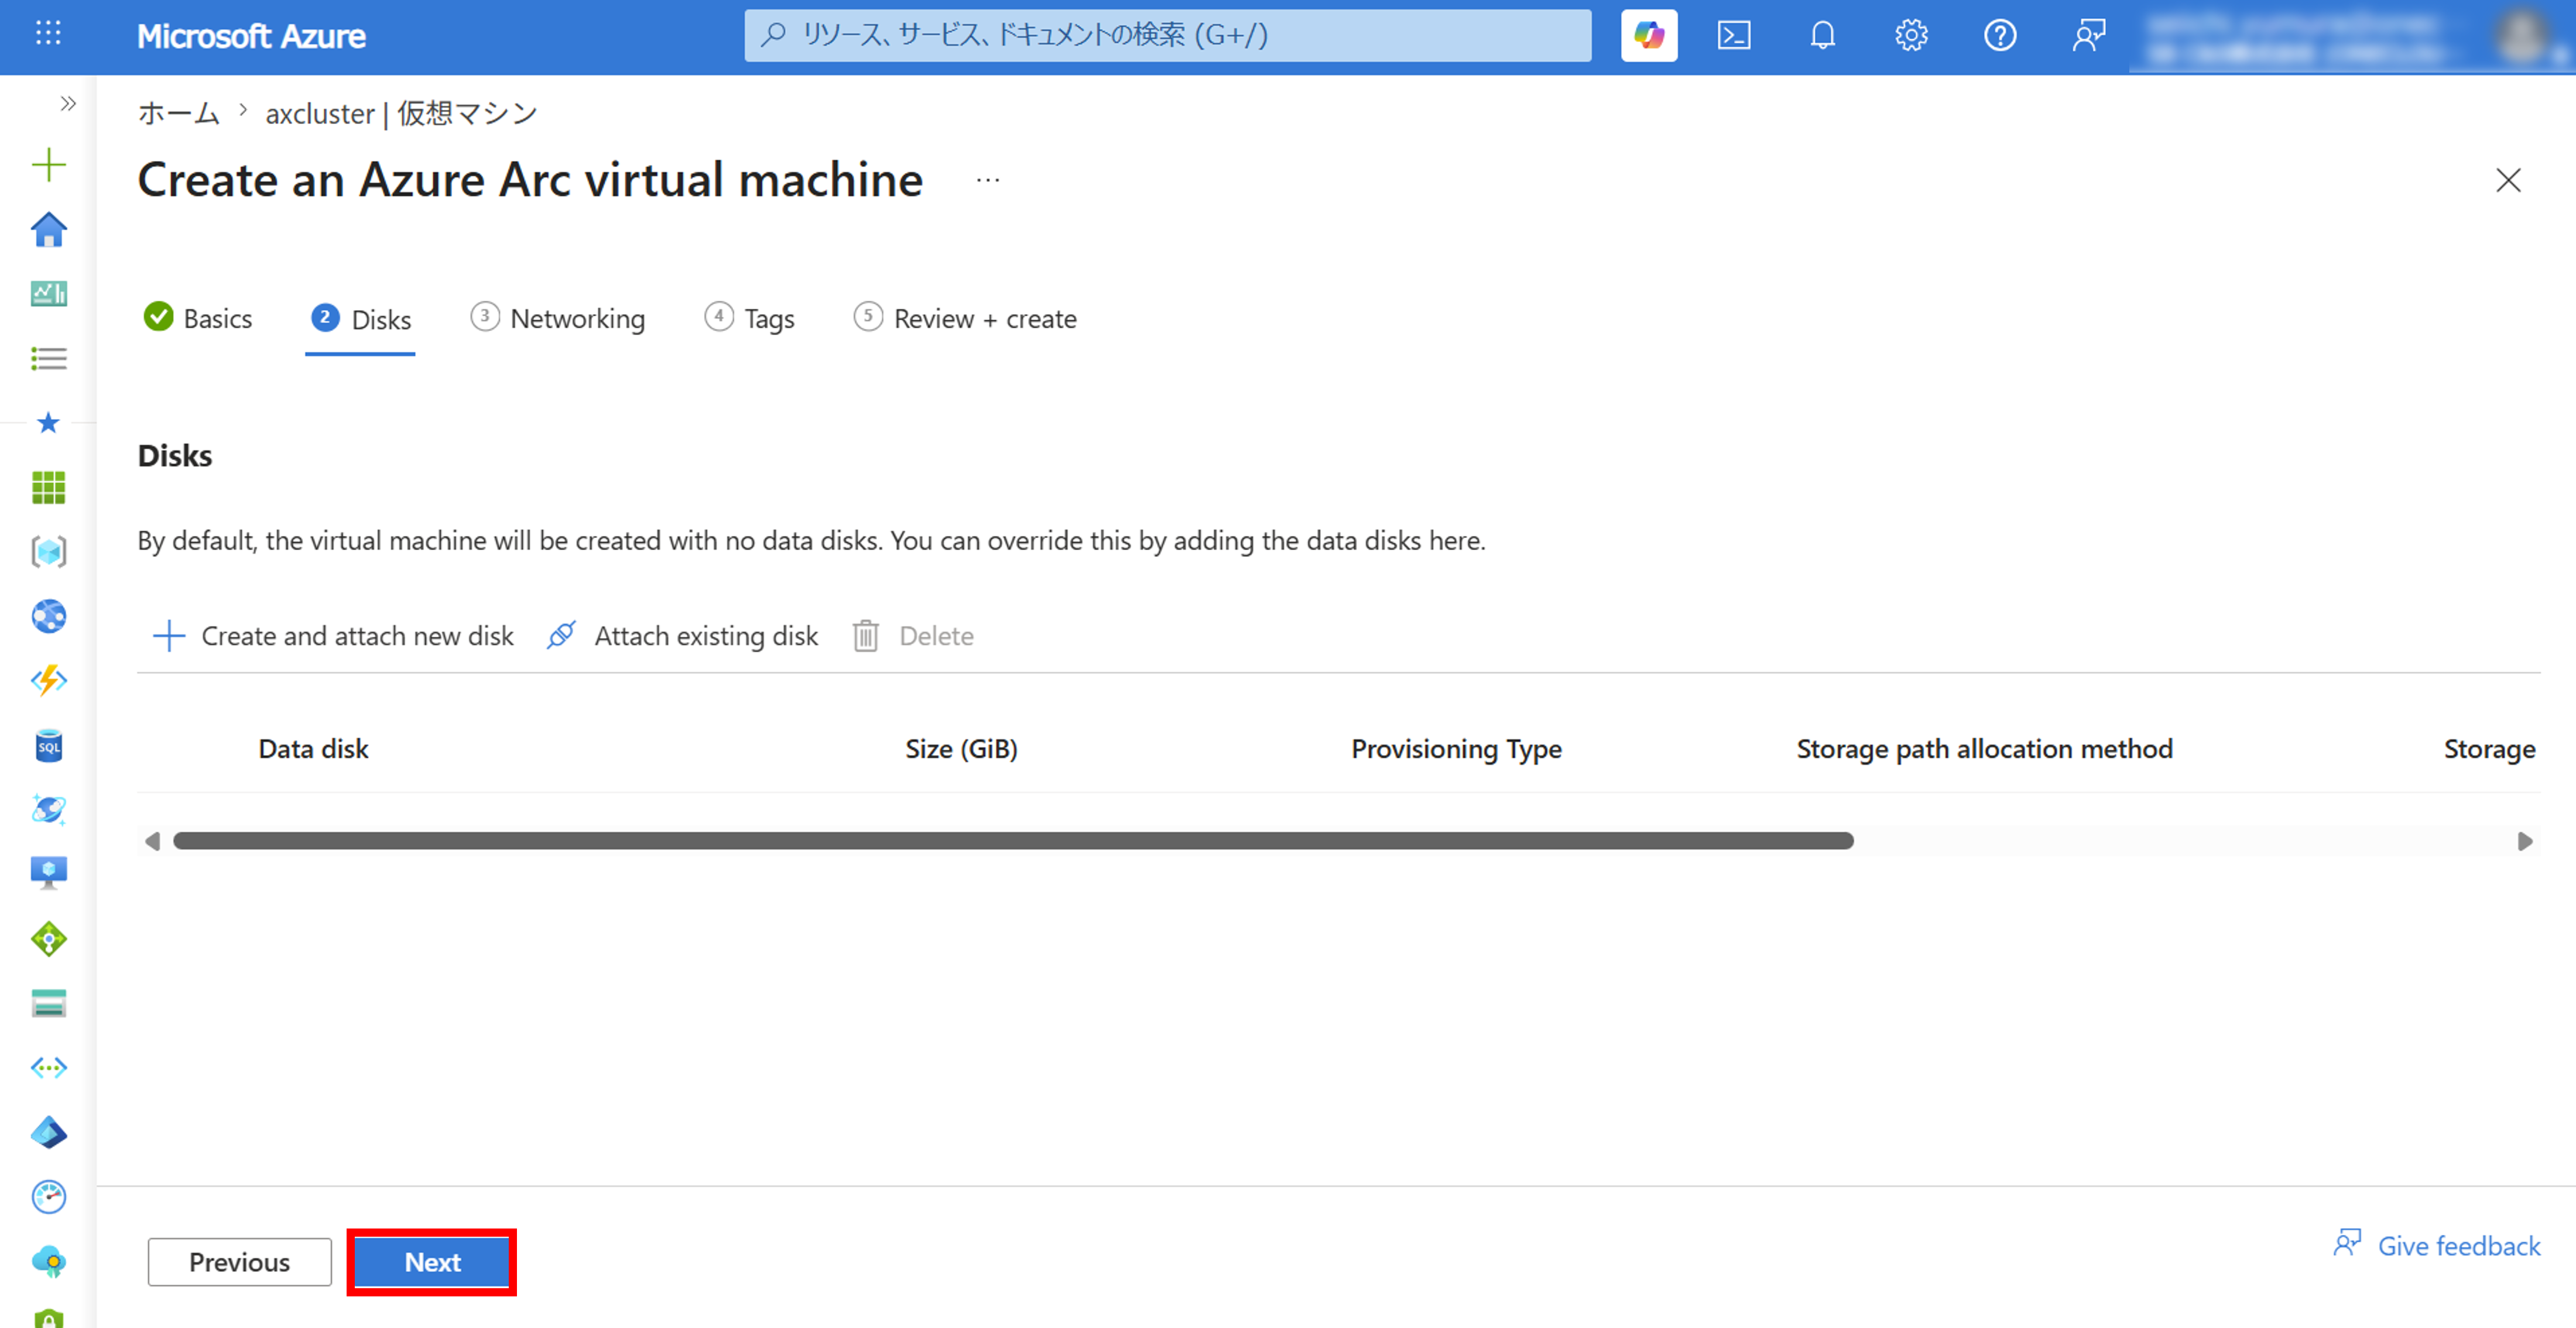Open the Help question mark icon
Image resolution: width=2576 pixels, height=1328 pixels.
click(2000, 36)
